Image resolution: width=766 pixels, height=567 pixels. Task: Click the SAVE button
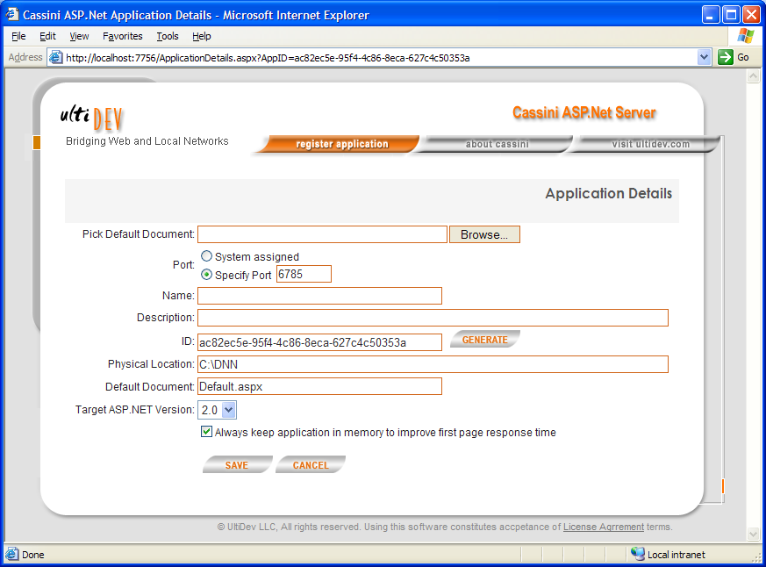point(237,465)
